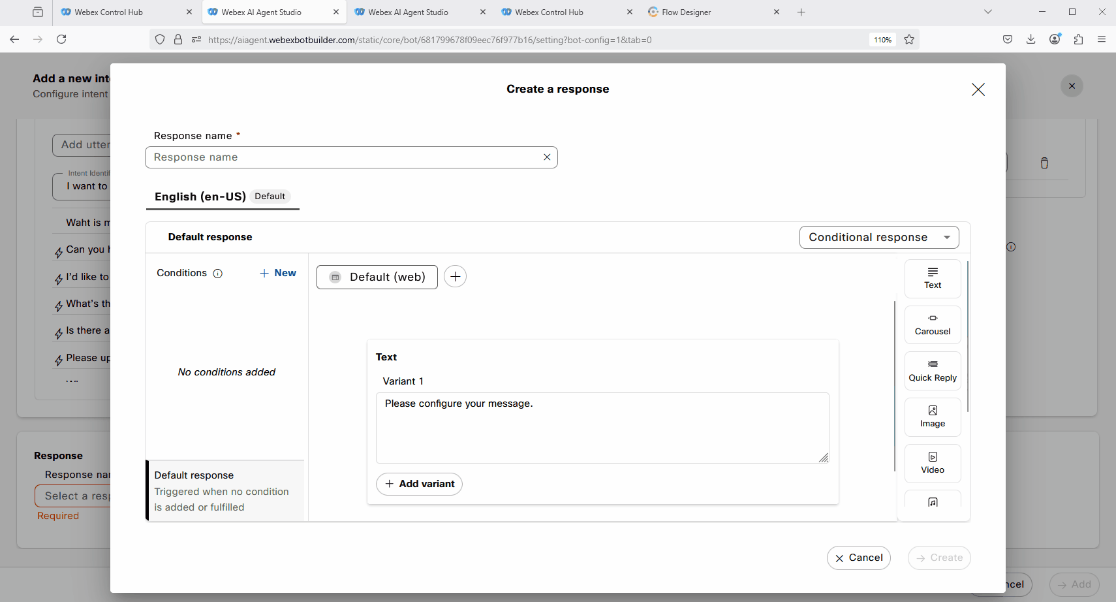Image resolution: width=1116 pixels, height=602 pixels.
Task: Click New to add a condition
Action: coord(278,273)
